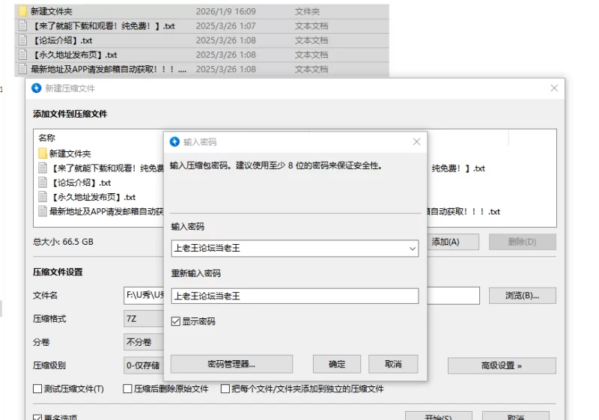Open the 压缩级别 0-仅存储 dropdown
Screen dimensions: 599x420
[144, 365]
